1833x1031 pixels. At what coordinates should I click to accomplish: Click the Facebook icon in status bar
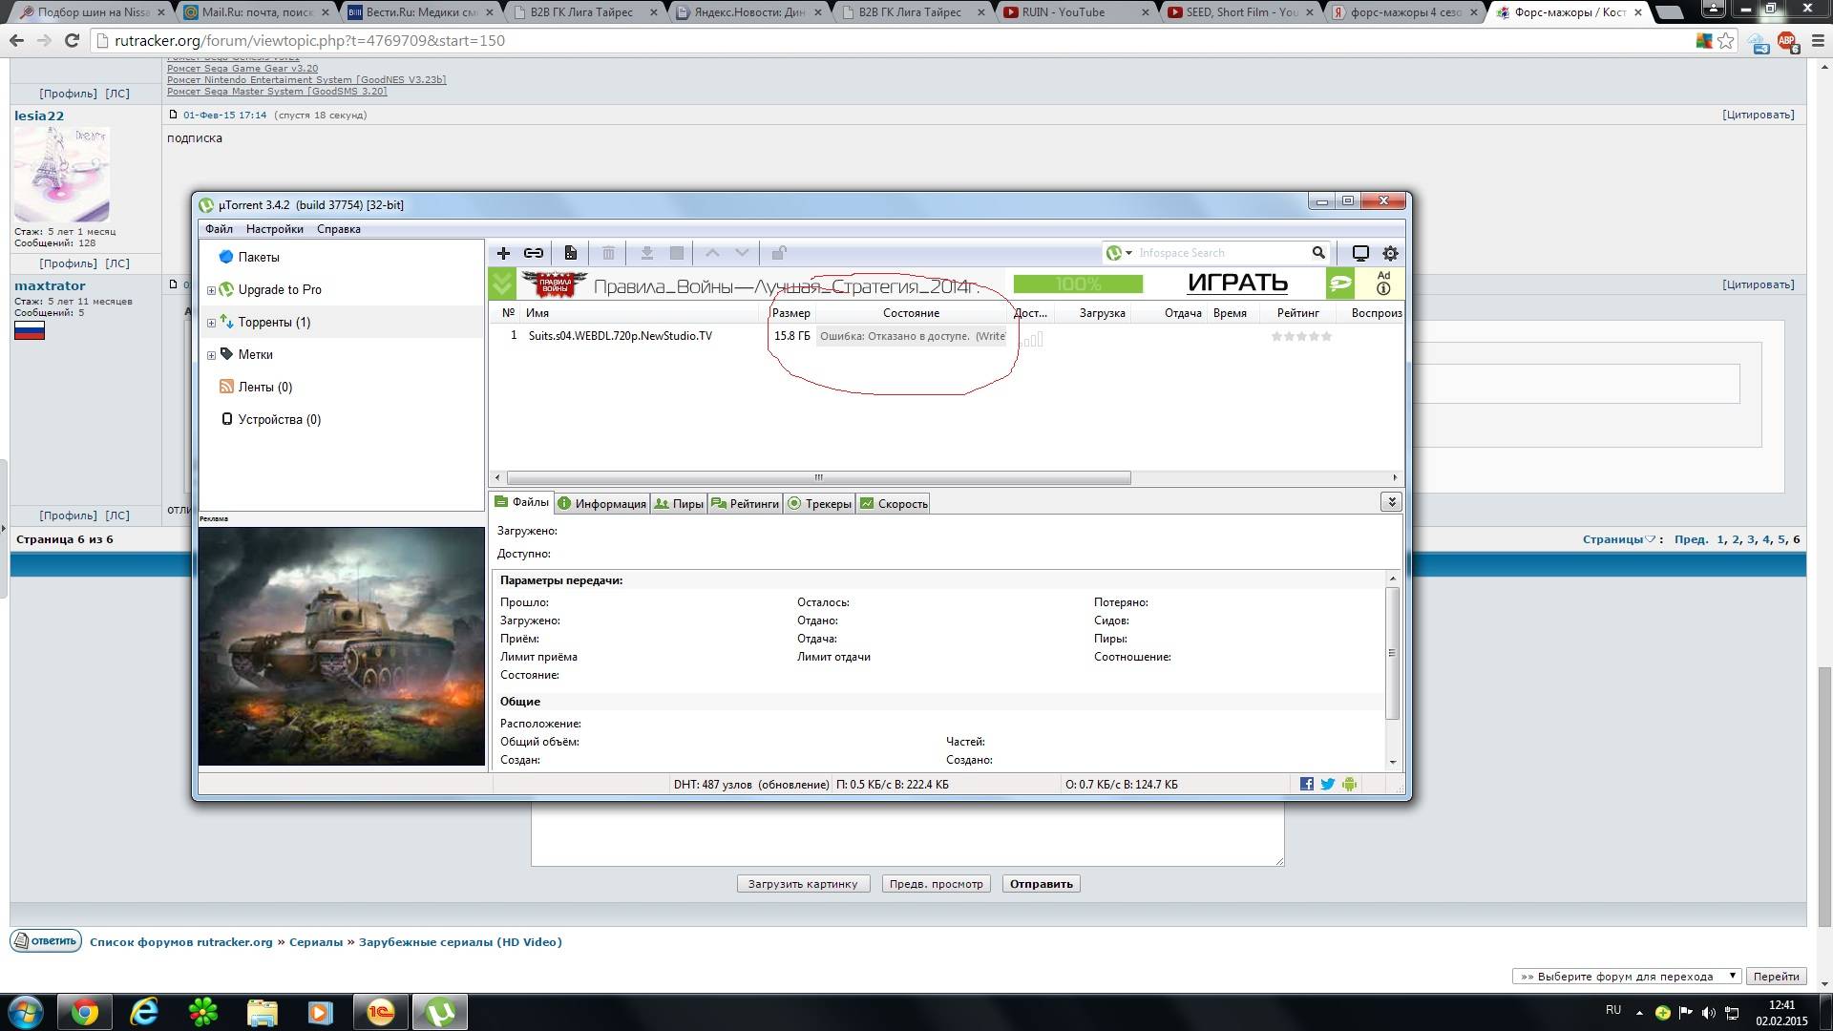[1307, 784]
